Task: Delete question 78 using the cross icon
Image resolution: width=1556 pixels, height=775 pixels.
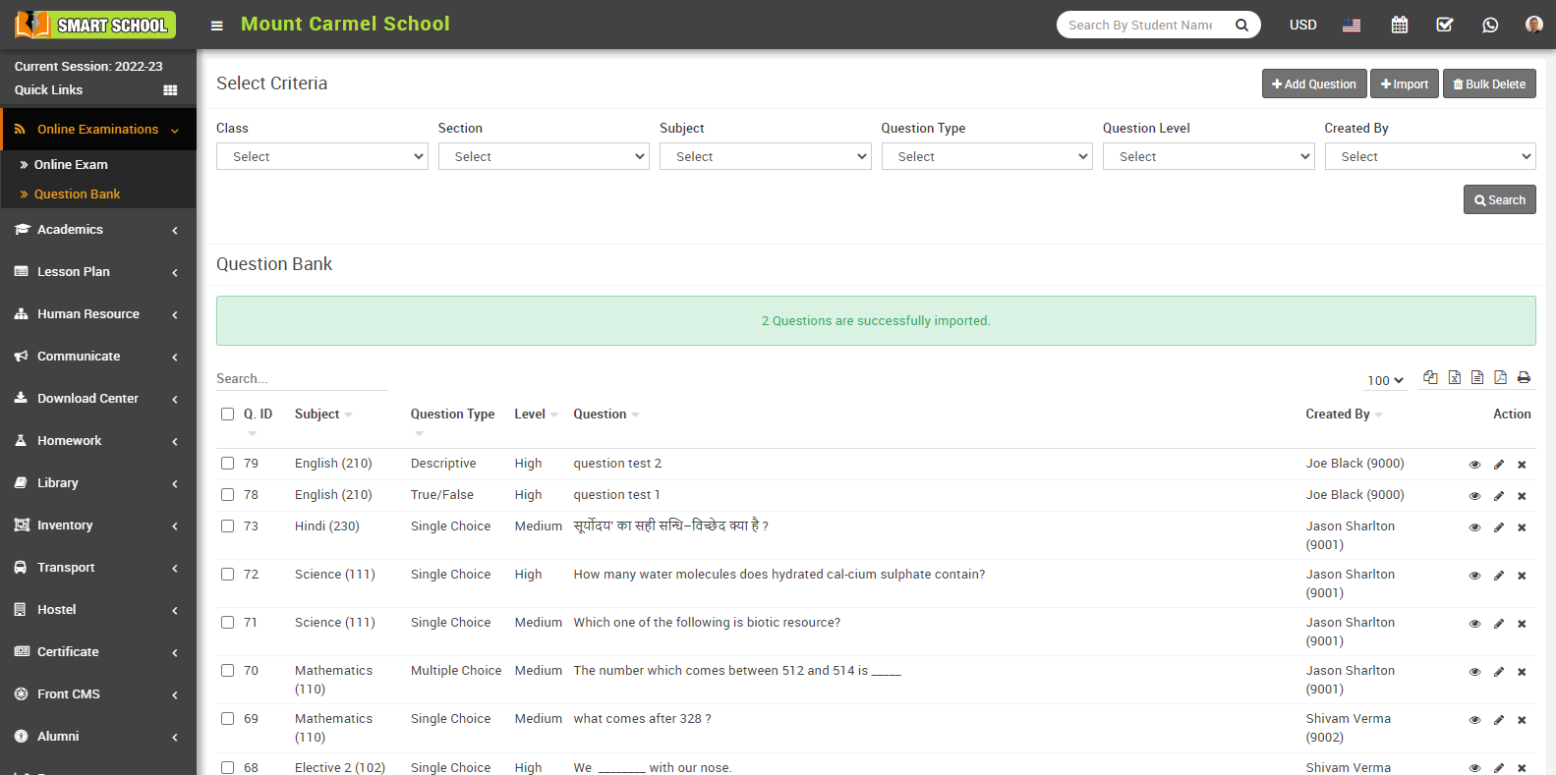Action: point(1522,496)
